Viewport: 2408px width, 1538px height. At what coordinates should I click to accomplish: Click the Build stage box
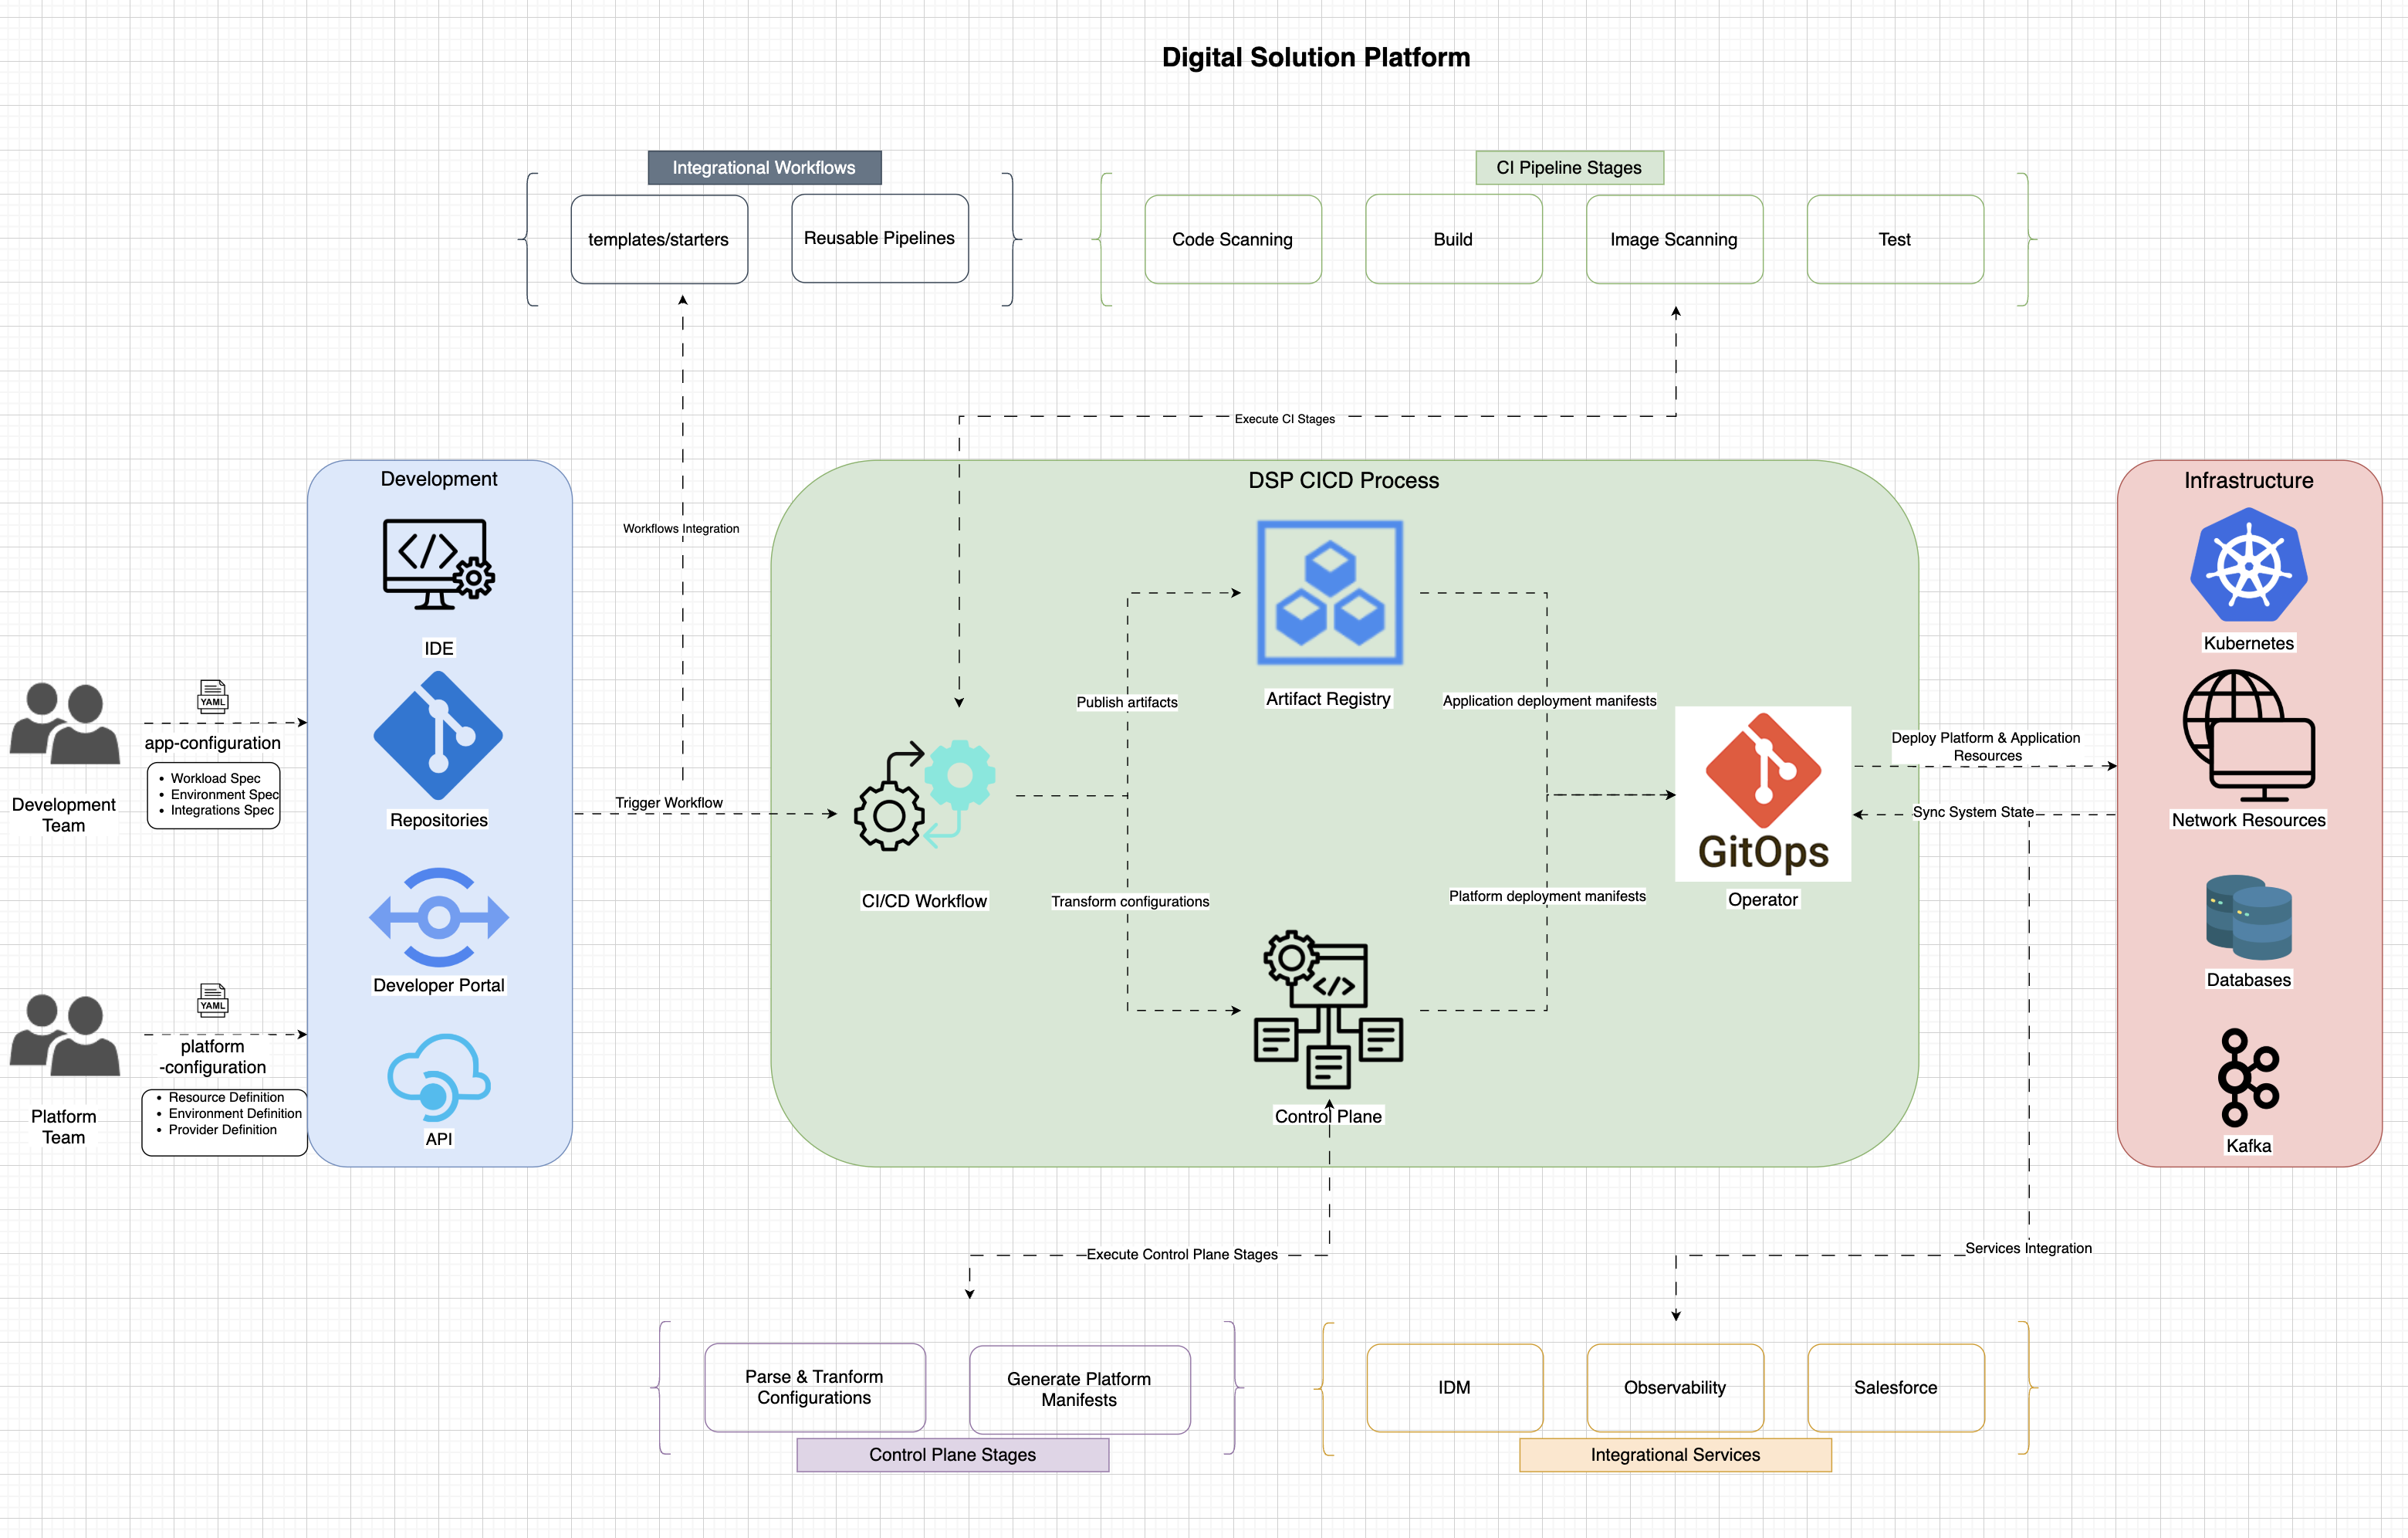(x=1454, y=239)
